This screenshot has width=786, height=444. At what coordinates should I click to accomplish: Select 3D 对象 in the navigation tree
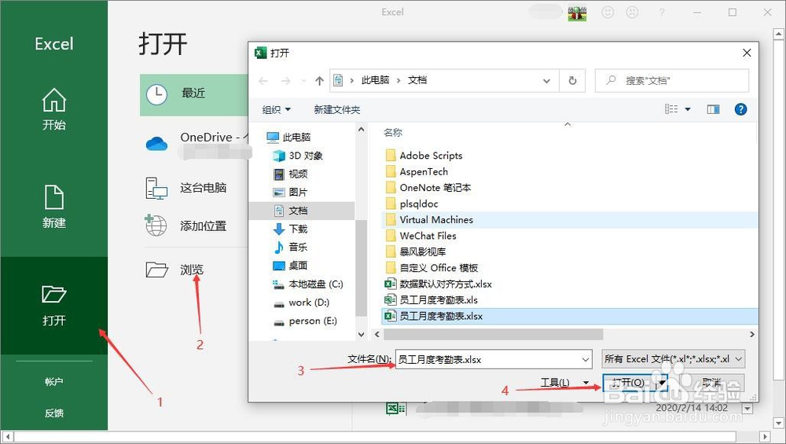(298, 156)
